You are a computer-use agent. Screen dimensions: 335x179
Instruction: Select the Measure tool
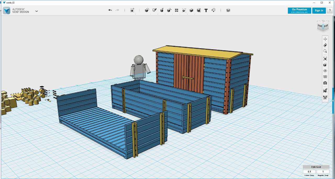tap(199, 10)
